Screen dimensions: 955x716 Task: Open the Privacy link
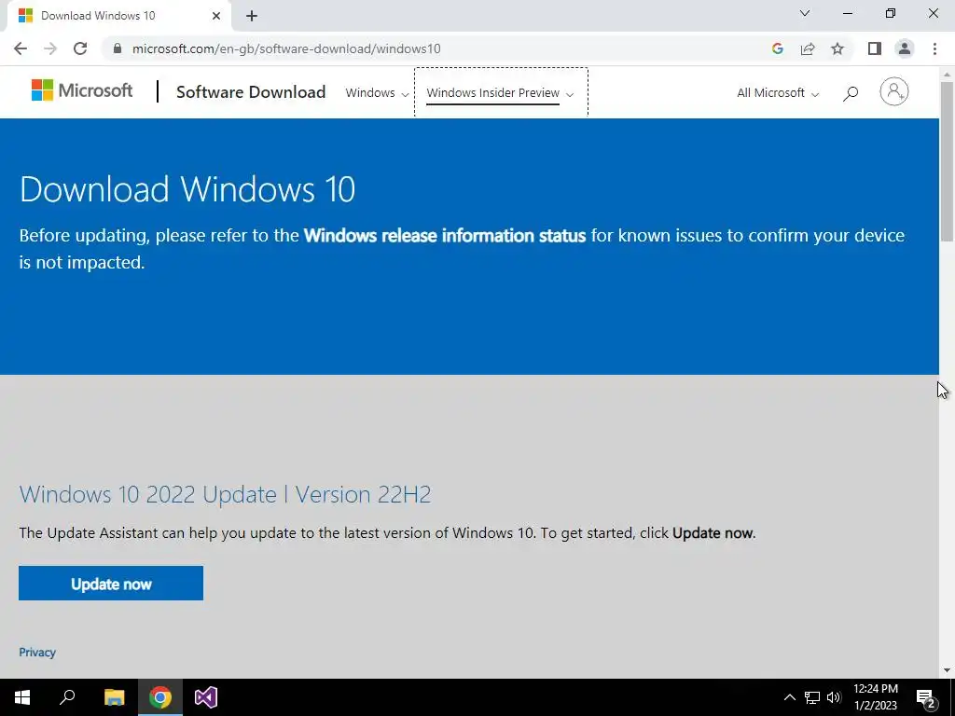(37, 652)
